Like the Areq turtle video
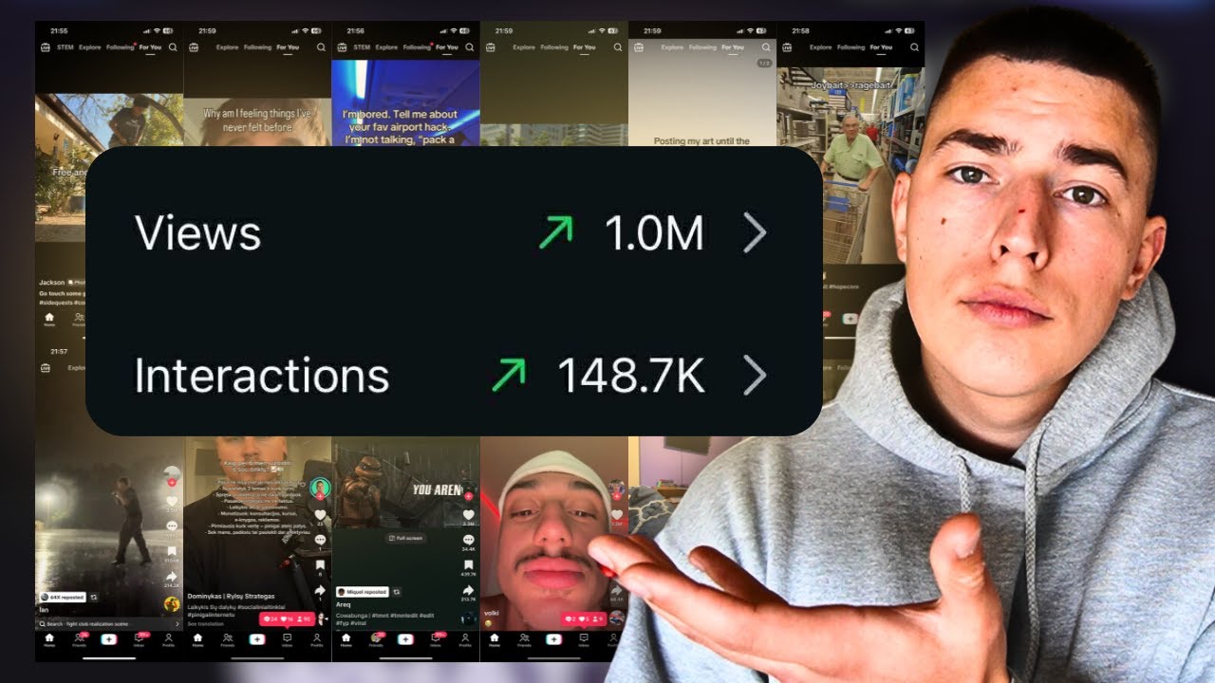The image size is (1215, 683). point(468,515)
